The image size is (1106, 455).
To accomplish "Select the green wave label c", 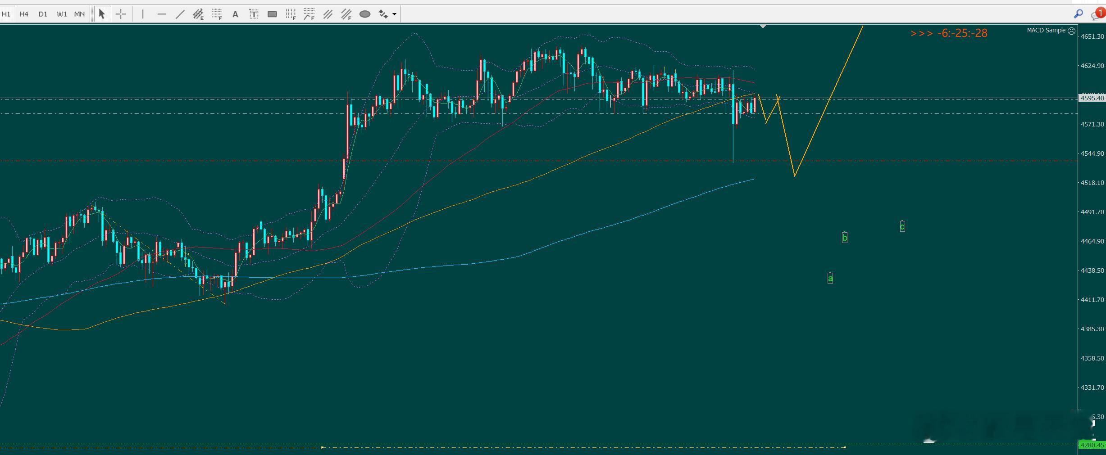I will click(902, 226).
